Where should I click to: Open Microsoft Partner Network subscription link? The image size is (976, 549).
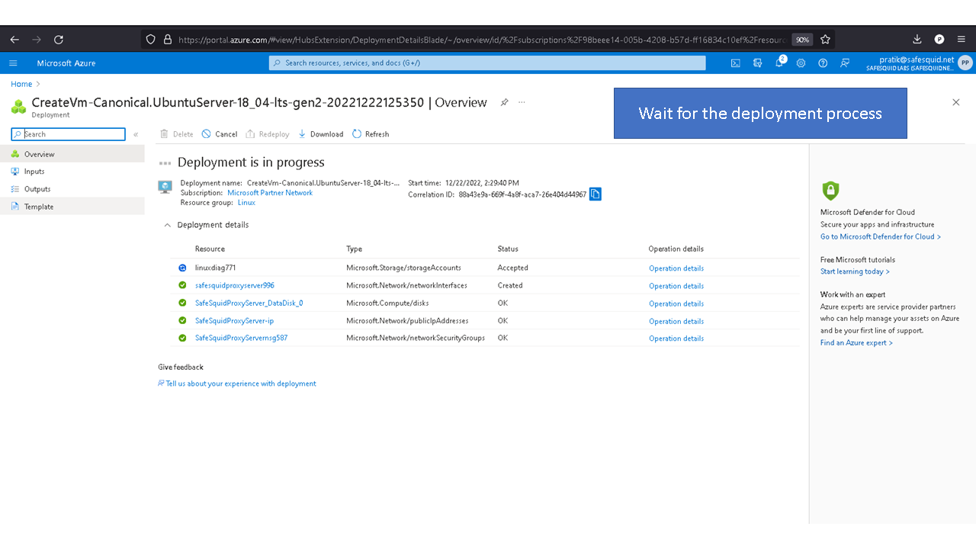click(270, 193)
